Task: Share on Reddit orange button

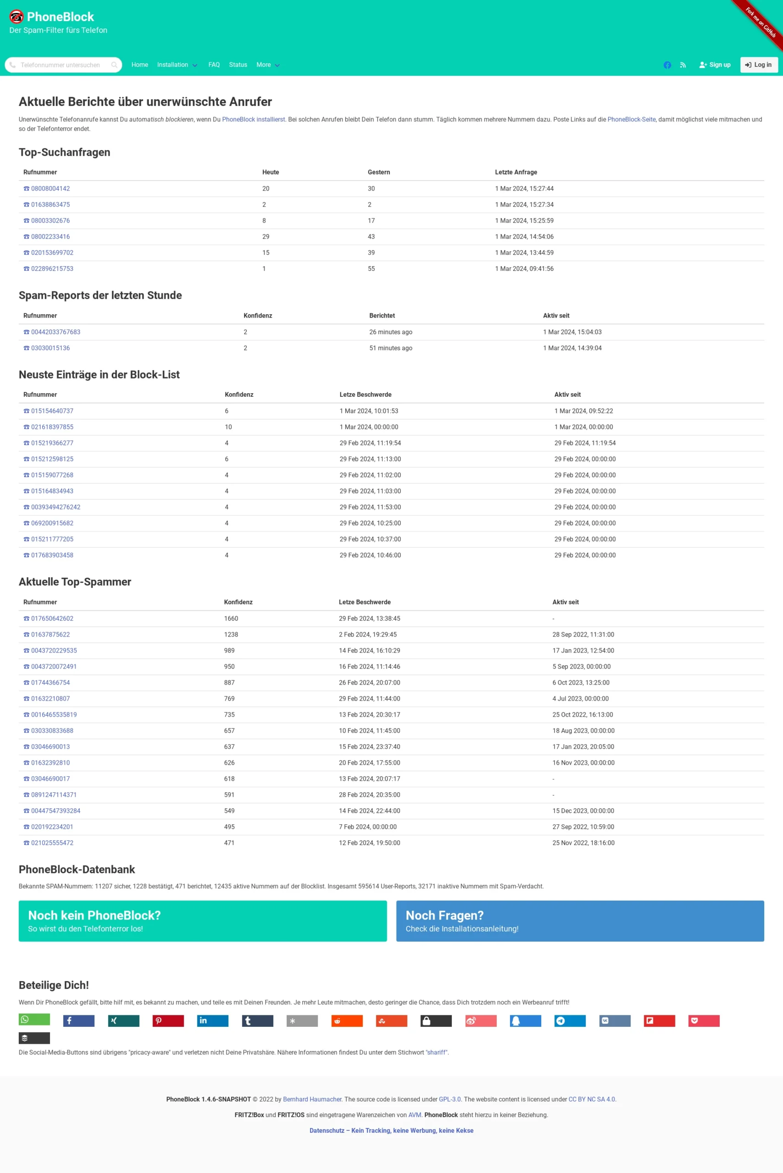Action: 347,1020
